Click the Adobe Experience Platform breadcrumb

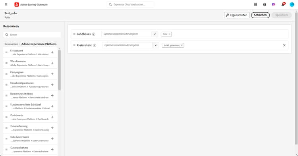(39, 44)
